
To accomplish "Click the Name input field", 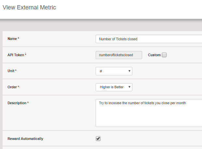I will point(148,39).
